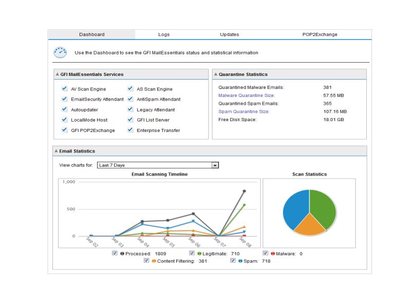Image resolution: width=411 pixels, height=308 pixels.
Task: Click the 107.16 MB spam size value
Action: click(x=335, y=111)
